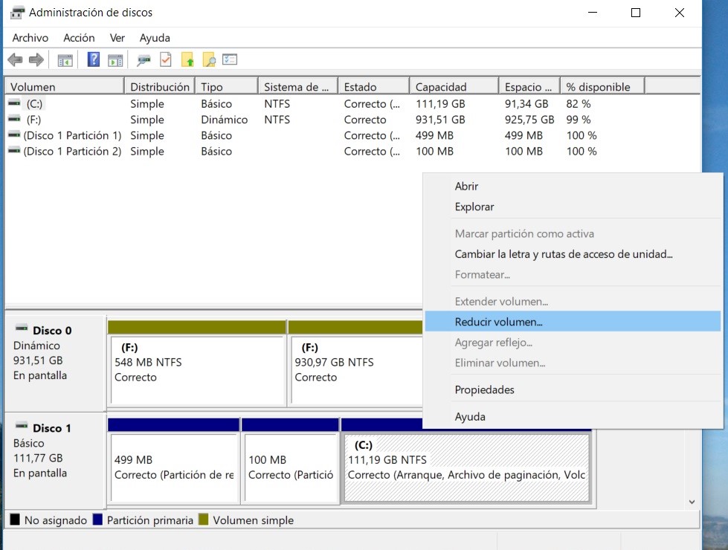Click the folder with magnifier icon
The image size is (728, 550).
209,60
